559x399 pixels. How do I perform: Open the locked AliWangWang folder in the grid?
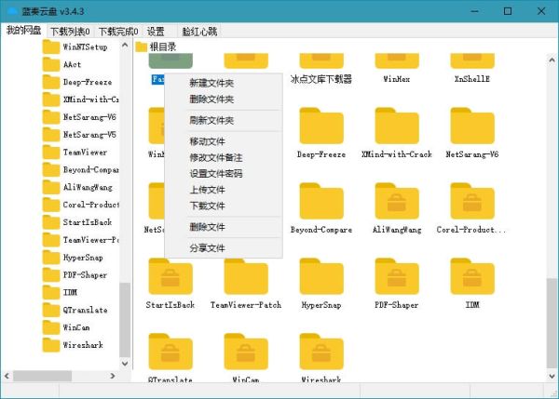(x=397, y=208)
